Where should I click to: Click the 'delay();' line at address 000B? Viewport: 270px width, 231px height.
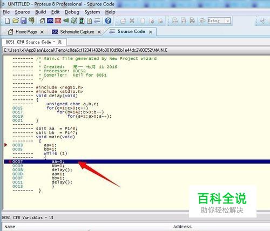pos(62,170)
